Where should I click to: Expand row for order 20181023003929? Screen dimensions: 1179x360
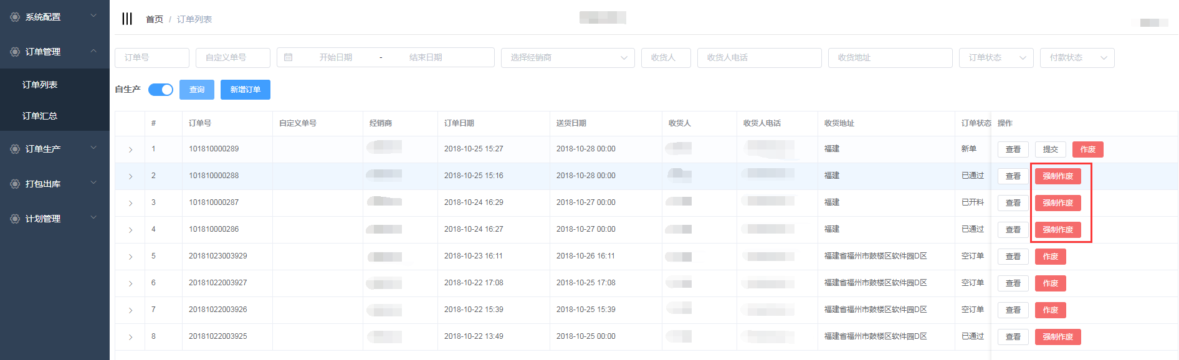pyautogui.click(x=130, y=257)
